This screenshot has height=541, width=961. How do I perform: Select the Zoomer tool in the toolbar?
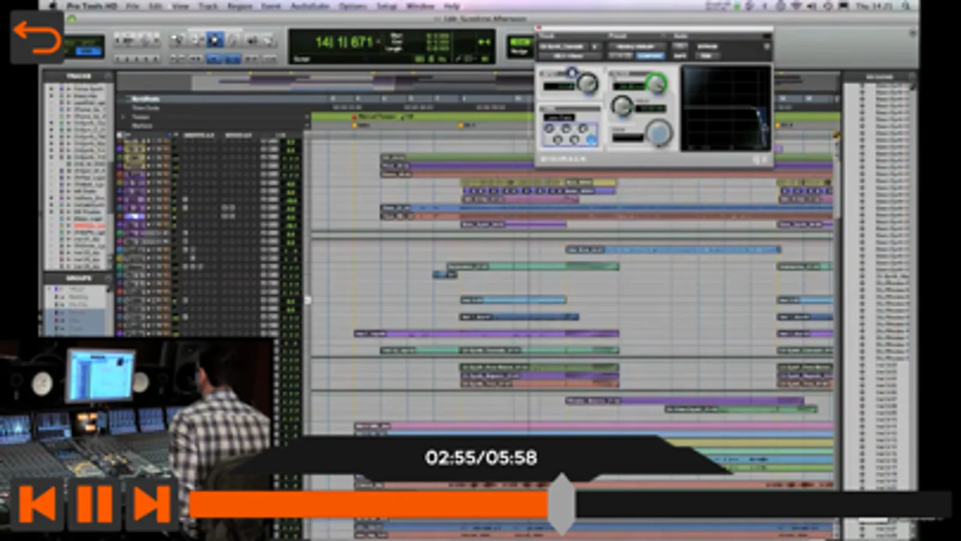[x=177, y=40]
